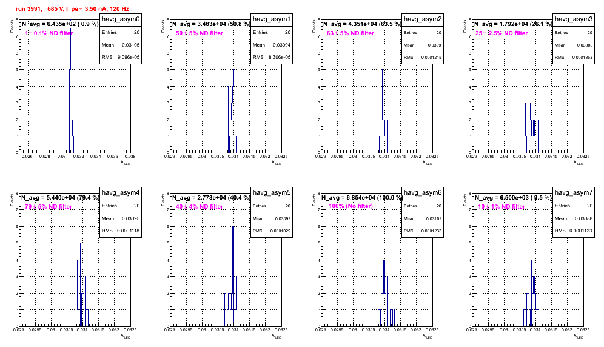Select the havg_asym3 stats box title
Image resolution: width=604 pixels, height=347 pixels.
[574, 19]
